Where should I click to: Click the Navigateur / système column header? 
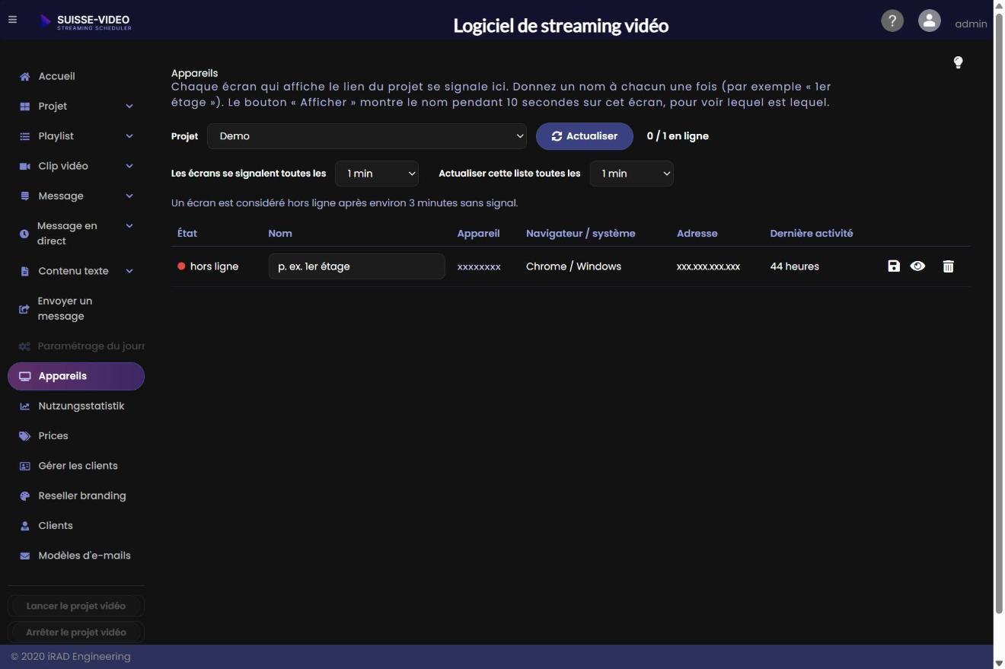[580, 234]
